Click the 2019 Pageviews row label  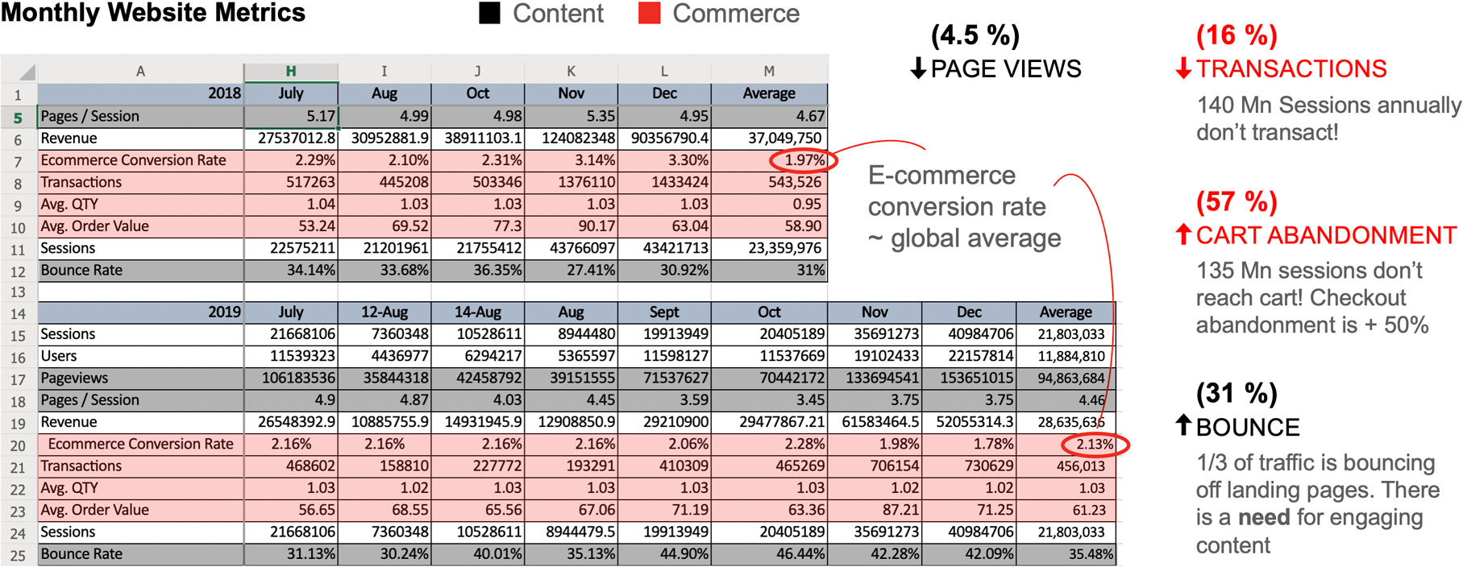(x=74, y=378)
